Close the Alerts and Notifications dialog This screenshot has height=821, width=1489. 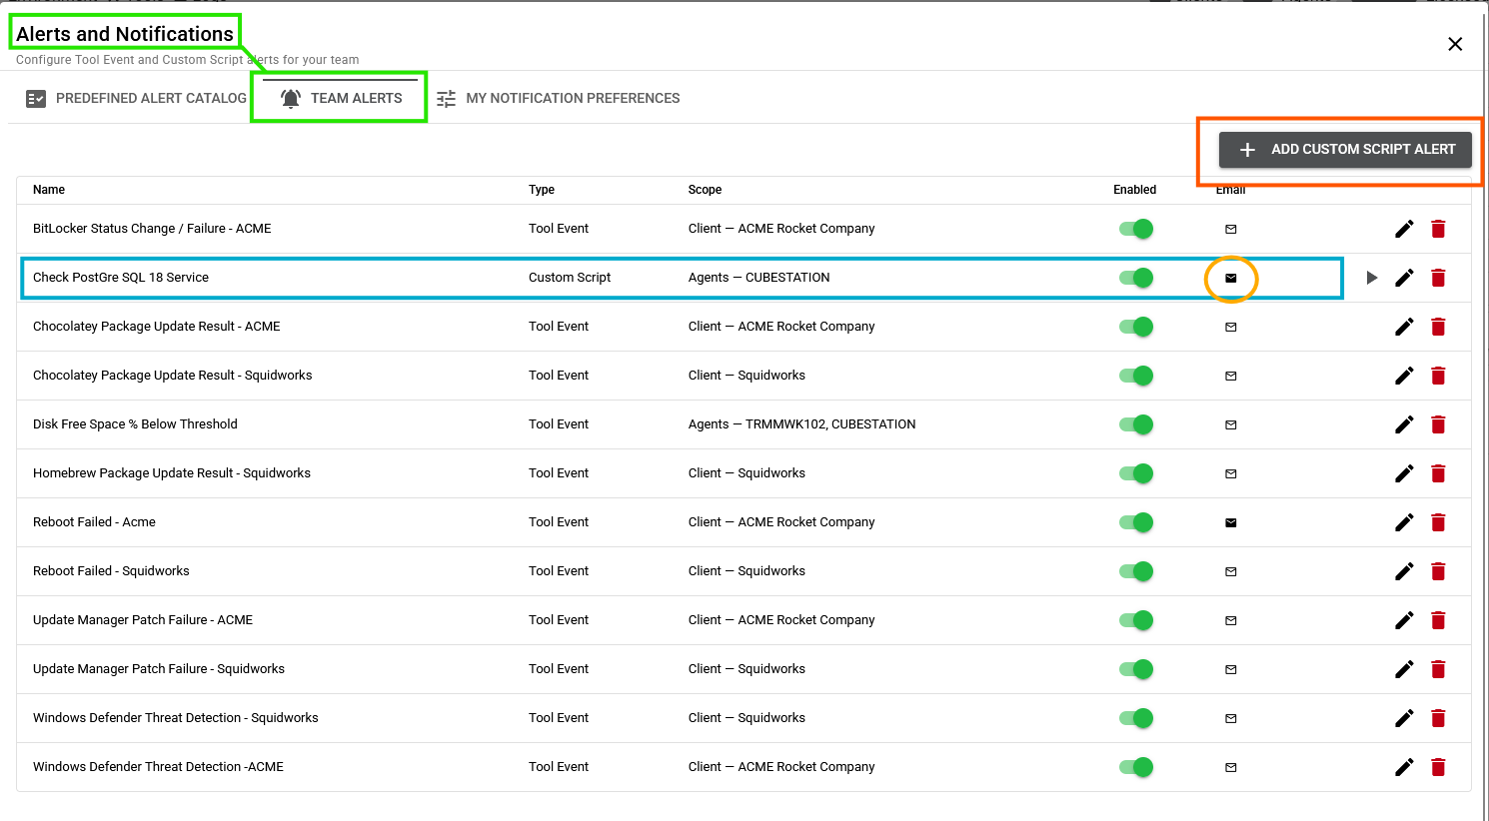(x=1455, y=44)
